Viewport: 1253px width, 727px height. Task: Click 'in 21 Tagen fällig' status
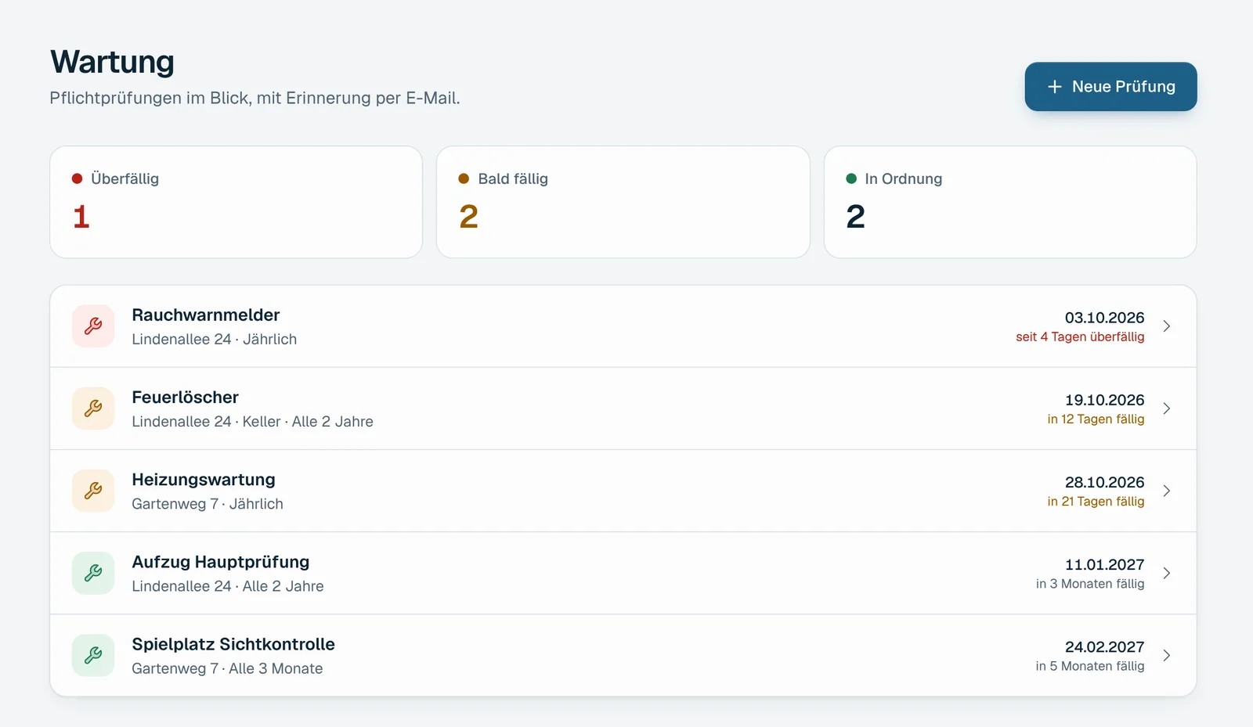[1096, 501]
